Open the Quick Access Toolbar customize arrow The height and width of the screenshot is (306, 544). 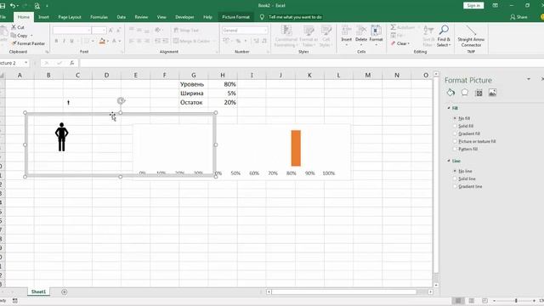47,6
